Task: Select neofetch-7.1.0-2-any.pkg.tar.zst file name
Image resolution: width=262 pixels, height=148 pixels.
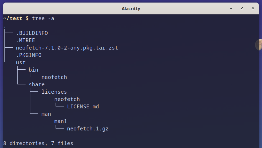Action: pyautogui.click(x=67, y=48)
